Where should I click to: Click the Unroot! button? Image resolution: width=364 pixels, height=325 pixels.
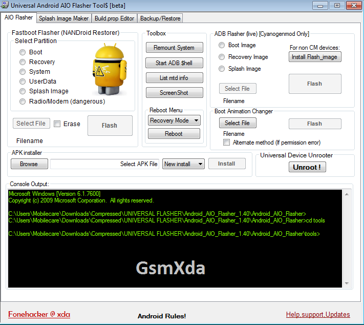(307, 167)
